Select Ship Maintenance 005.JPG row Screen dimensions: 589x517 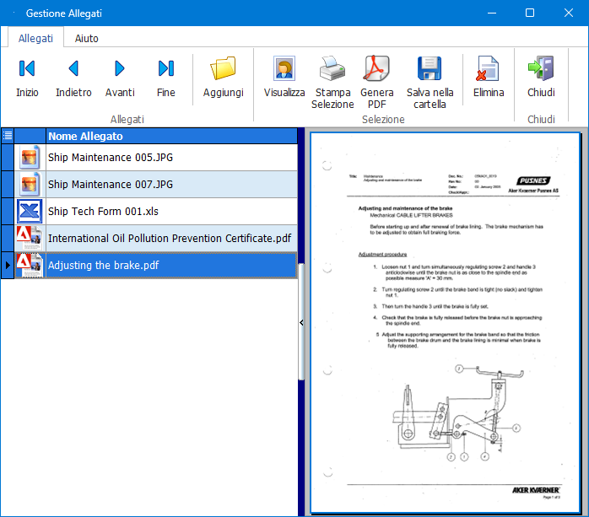[156, 158]
